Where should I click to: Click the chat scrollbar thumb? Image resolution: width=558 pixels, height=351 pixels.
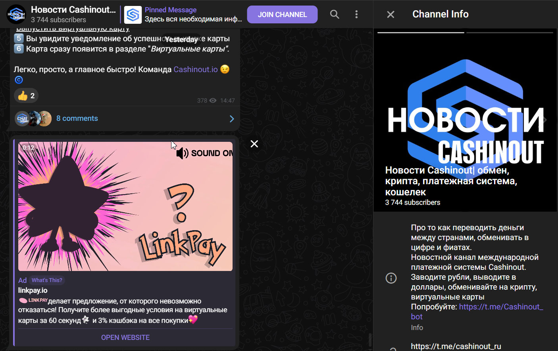[370, 340]
